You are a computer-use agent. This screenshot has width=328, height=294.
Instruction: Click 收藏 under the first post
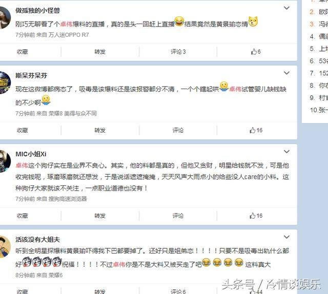[23, 52]
